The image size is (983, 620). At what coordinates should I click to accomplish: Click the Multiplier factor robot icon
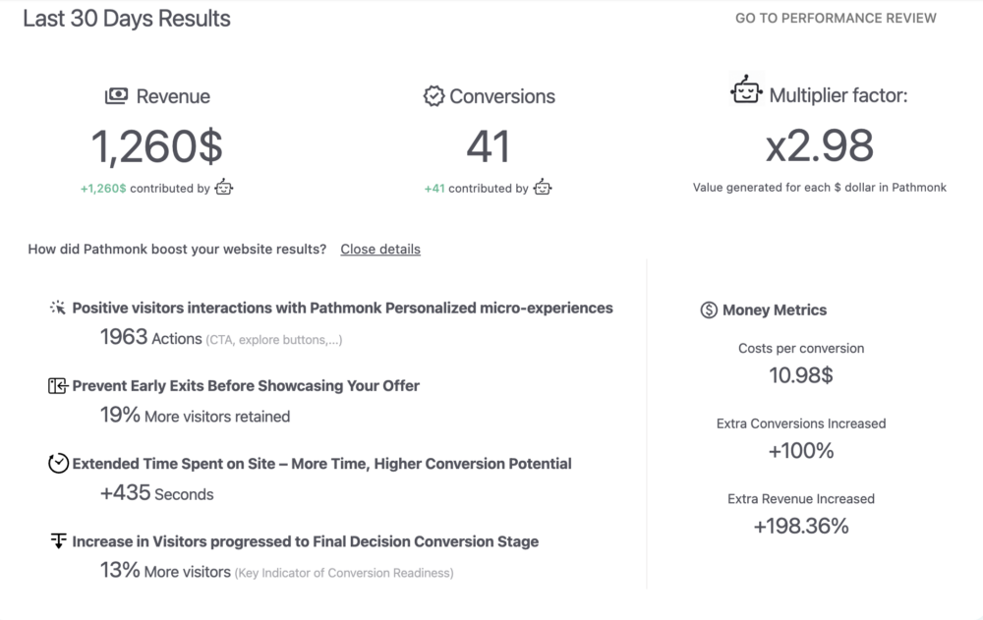pos(747,90)
